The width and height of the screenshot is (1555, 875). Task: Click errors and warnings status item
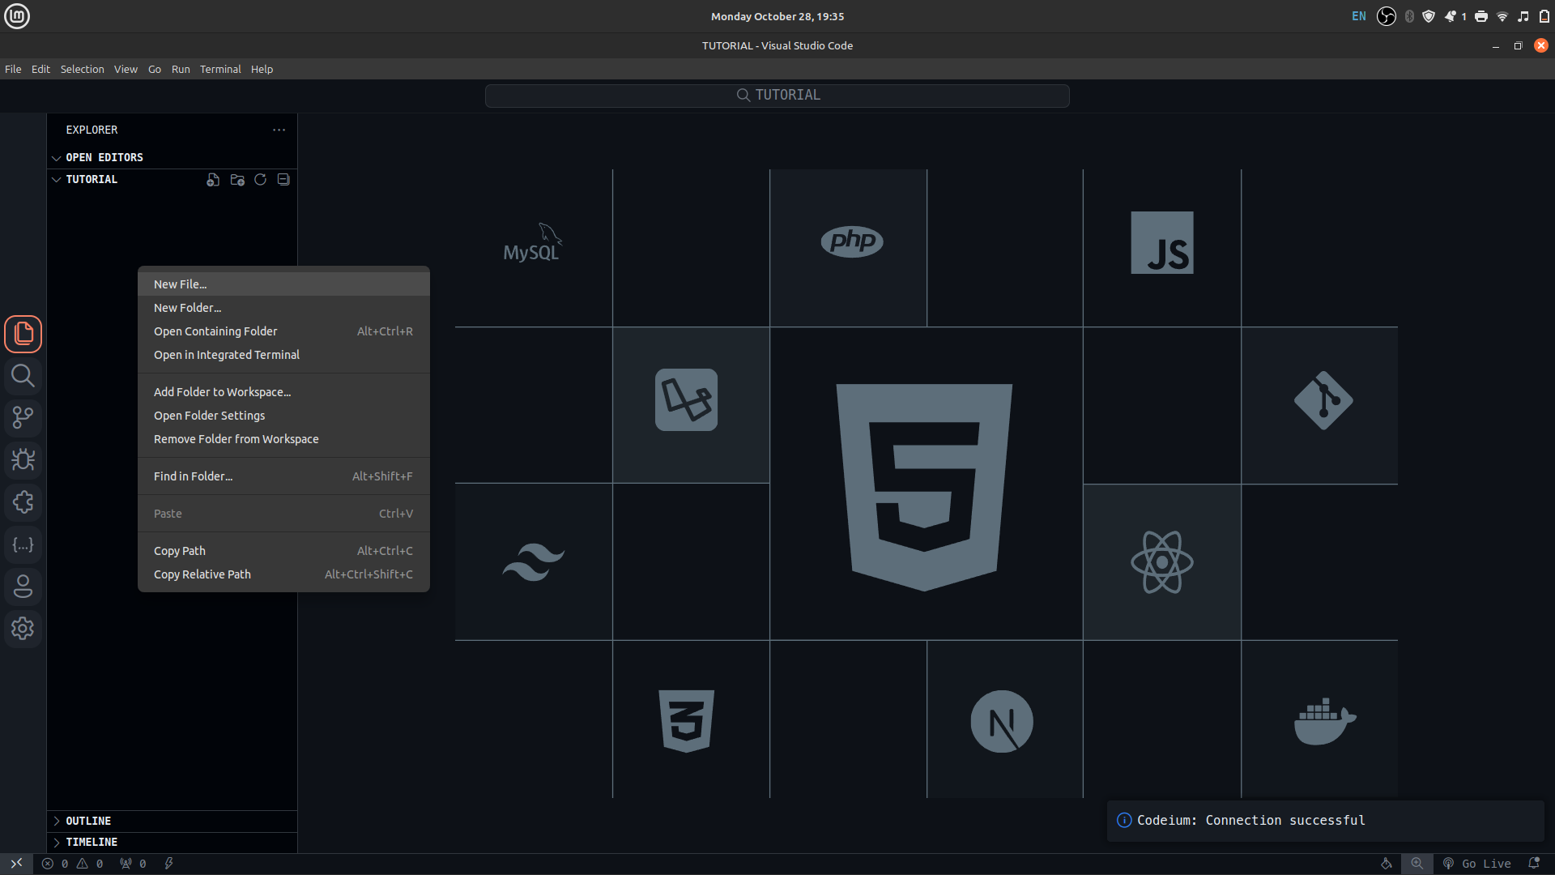click(73, 864)
